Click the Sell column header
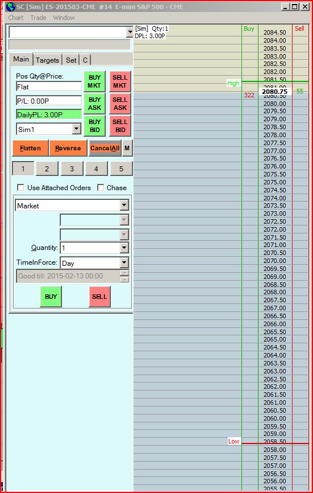The height and width of the screenshot is (493, 313). click(x=299, y=28)
